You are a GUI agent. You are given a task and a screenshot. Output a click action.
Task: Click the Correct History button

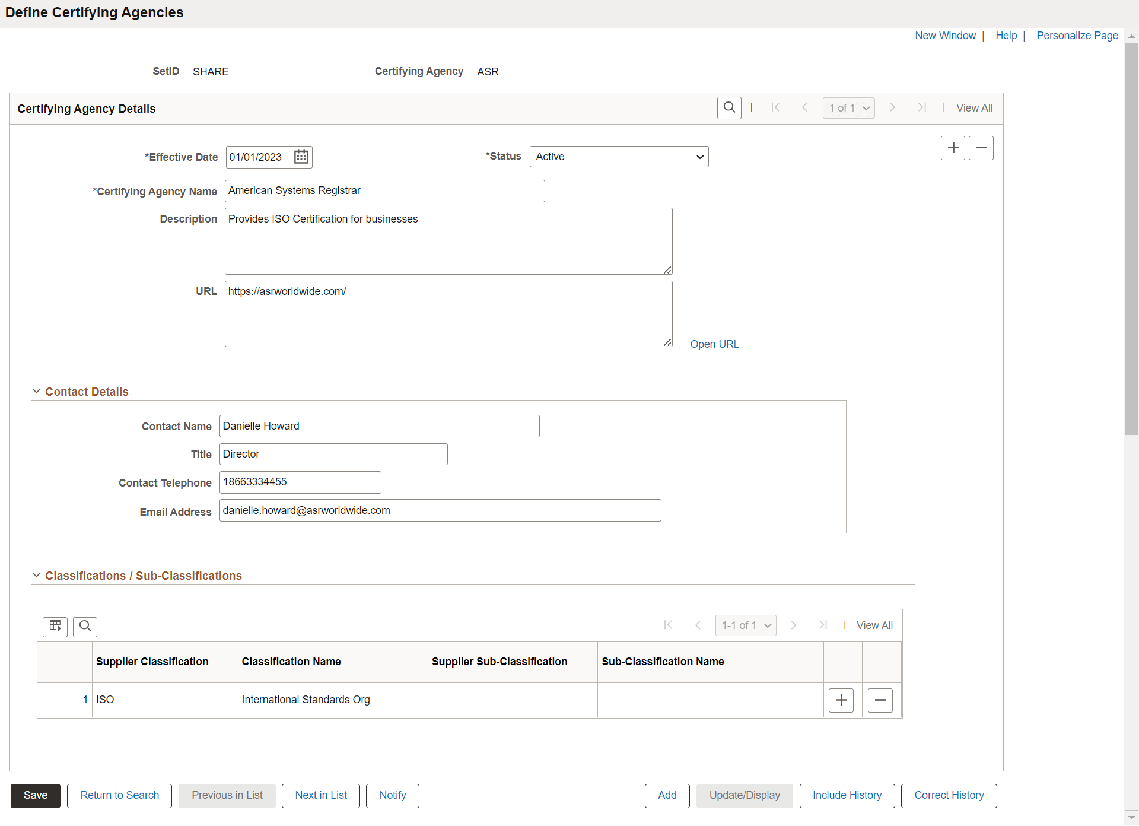pos(949,796)
